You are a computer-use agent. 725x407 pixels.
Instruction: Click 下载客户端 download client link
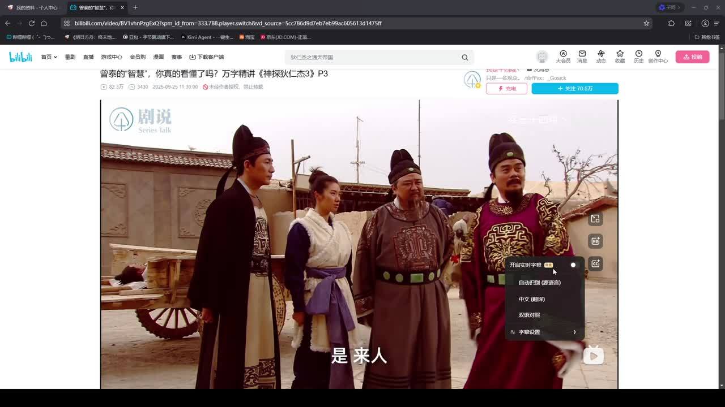click(x=207, y=57)
